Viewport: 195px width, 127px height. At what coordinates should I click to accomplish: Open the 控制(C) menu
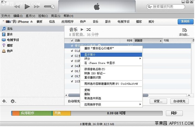pyautogui.click(x=43, y=16)
